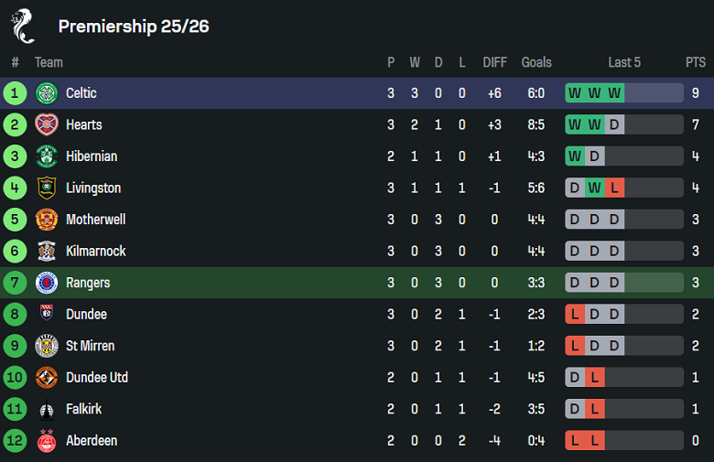The width and height of the screenshot is (714, 462).
Task: Open the Premiership 25/26 title
Action: click(134, 27)
